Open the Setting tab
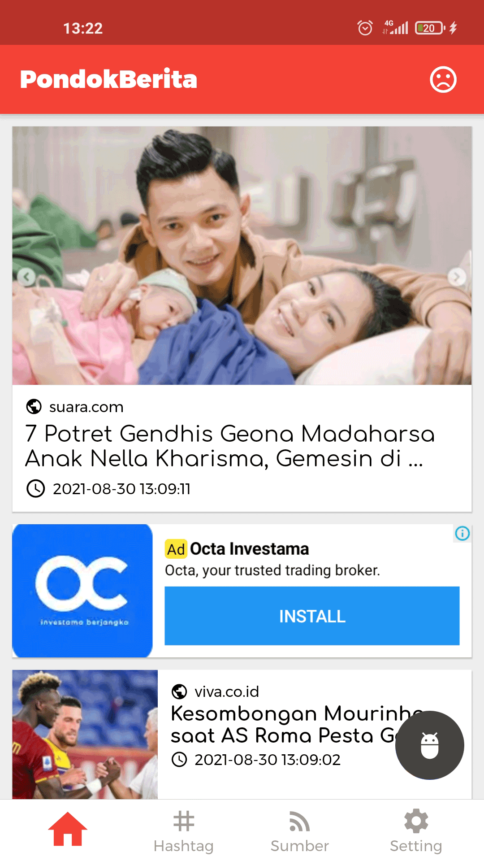 (x=416, y=832)
